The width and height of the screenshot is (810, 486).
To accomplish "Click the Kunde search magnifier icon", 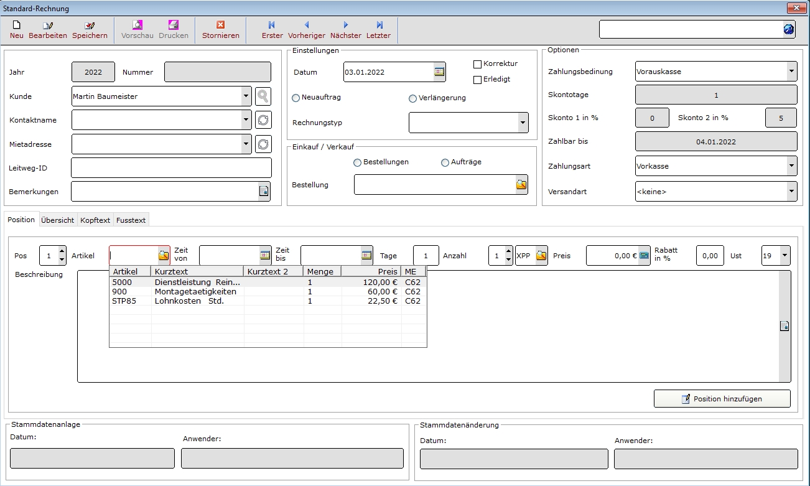I will point(263,96).
